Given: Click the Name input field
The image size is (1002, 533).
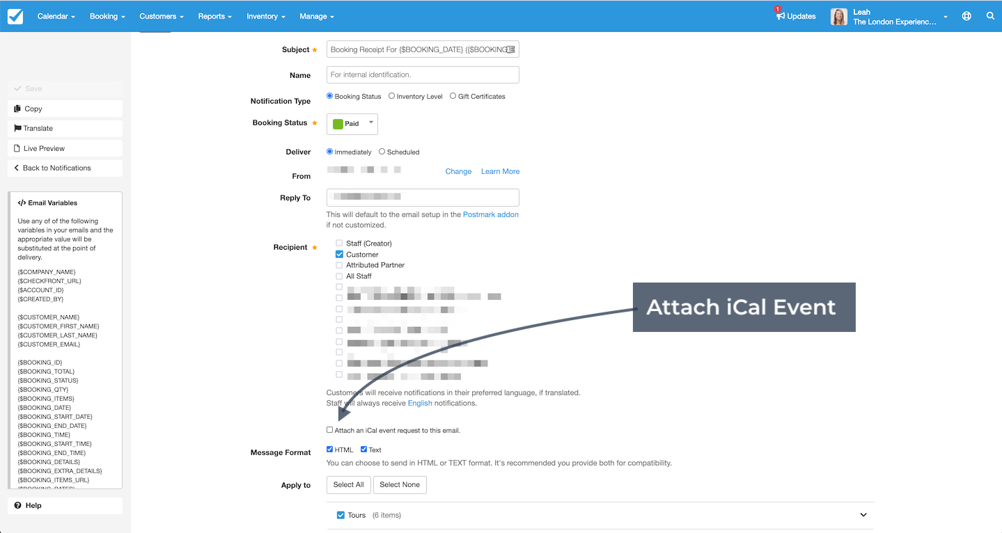Looking at the screenshot, I should (x=423, y=74).
